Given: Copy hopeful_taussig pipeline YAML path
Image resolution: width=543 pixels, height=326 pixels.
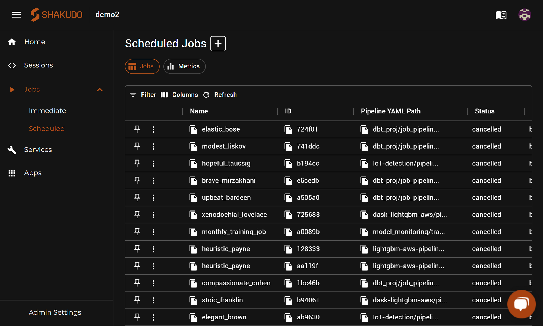Looking at the screenshot, I should pos(364,164).
